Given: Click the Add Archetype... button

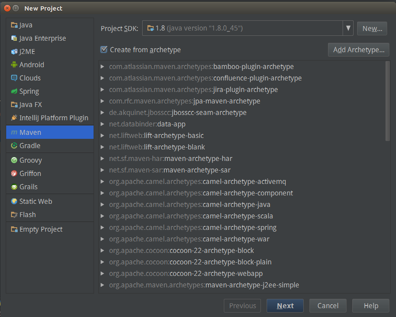Looking at the screenshot, I should 358,50.
